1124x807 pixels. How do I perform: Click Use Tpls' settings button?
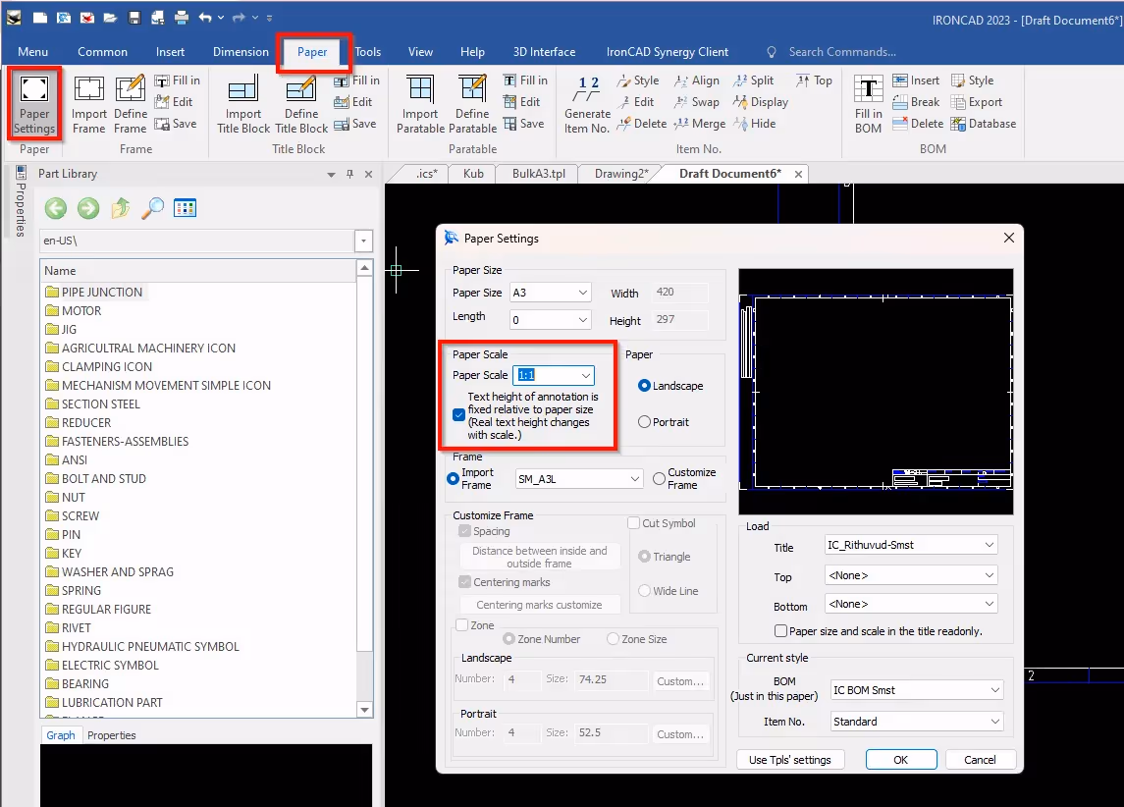790,759
